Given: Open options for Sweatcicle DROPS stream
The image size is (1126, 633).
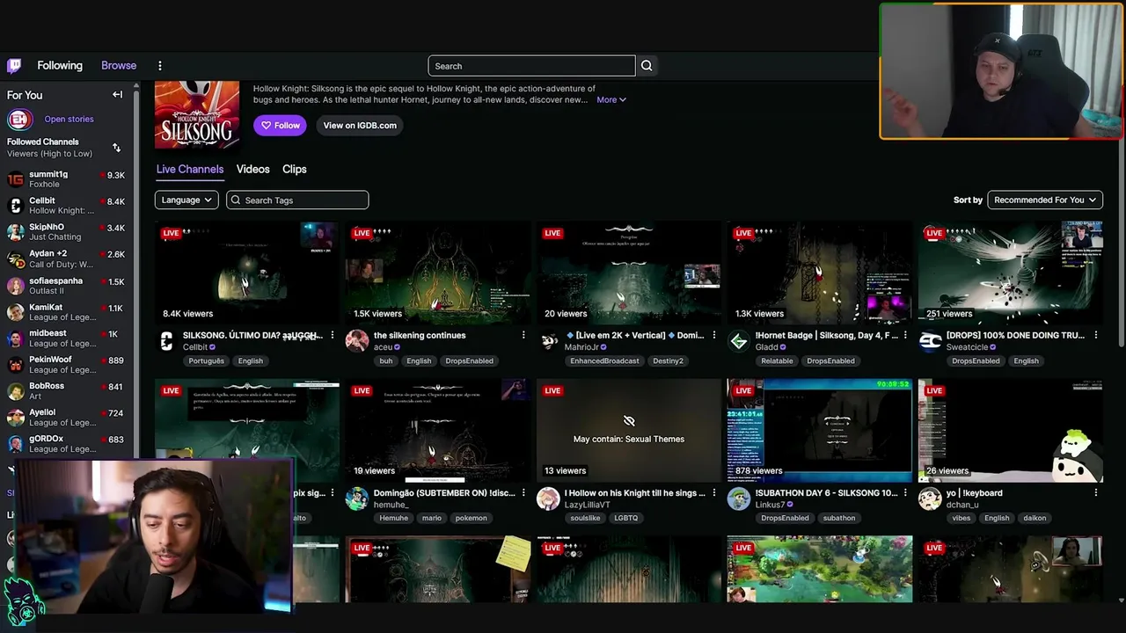Looking at the screenshot, I should [1095, 335].
